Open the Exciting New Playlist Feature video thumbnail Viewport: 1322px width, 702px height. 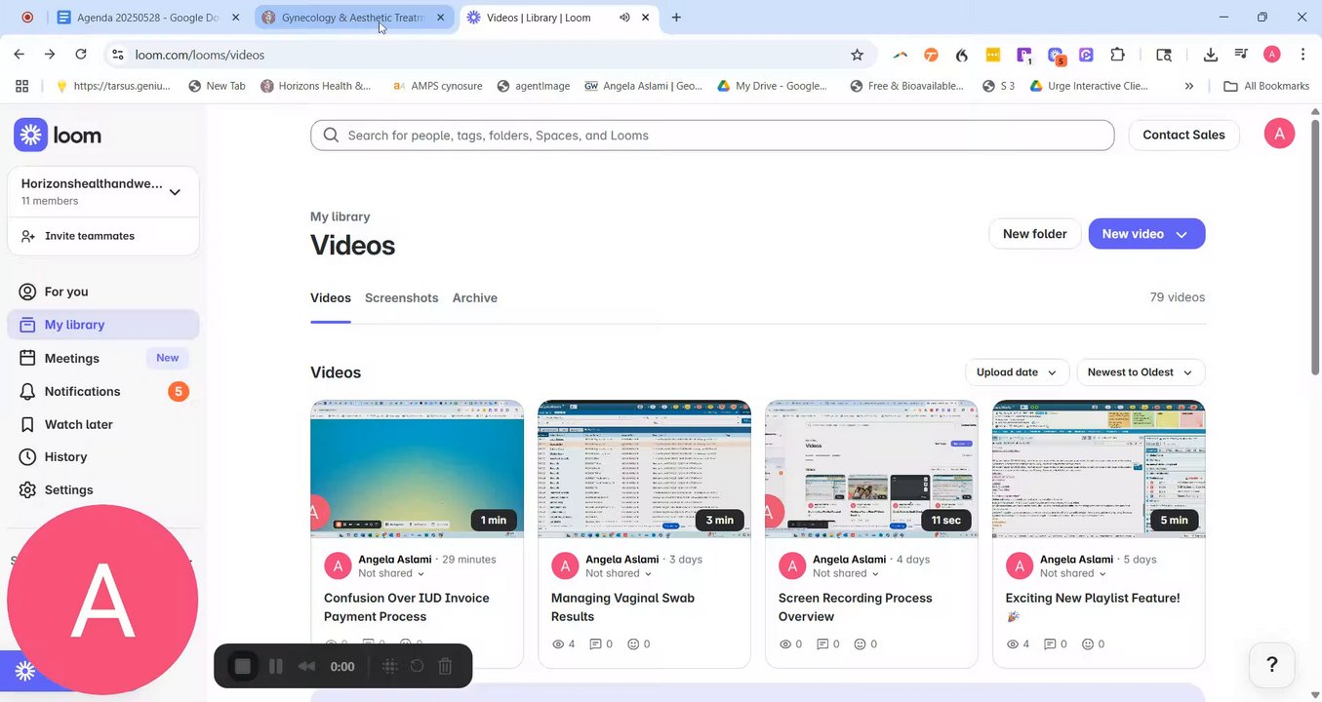(1099, 469)
